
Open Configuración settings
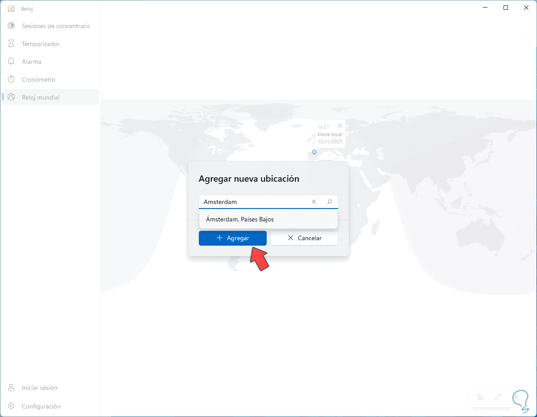pos(50,406)
